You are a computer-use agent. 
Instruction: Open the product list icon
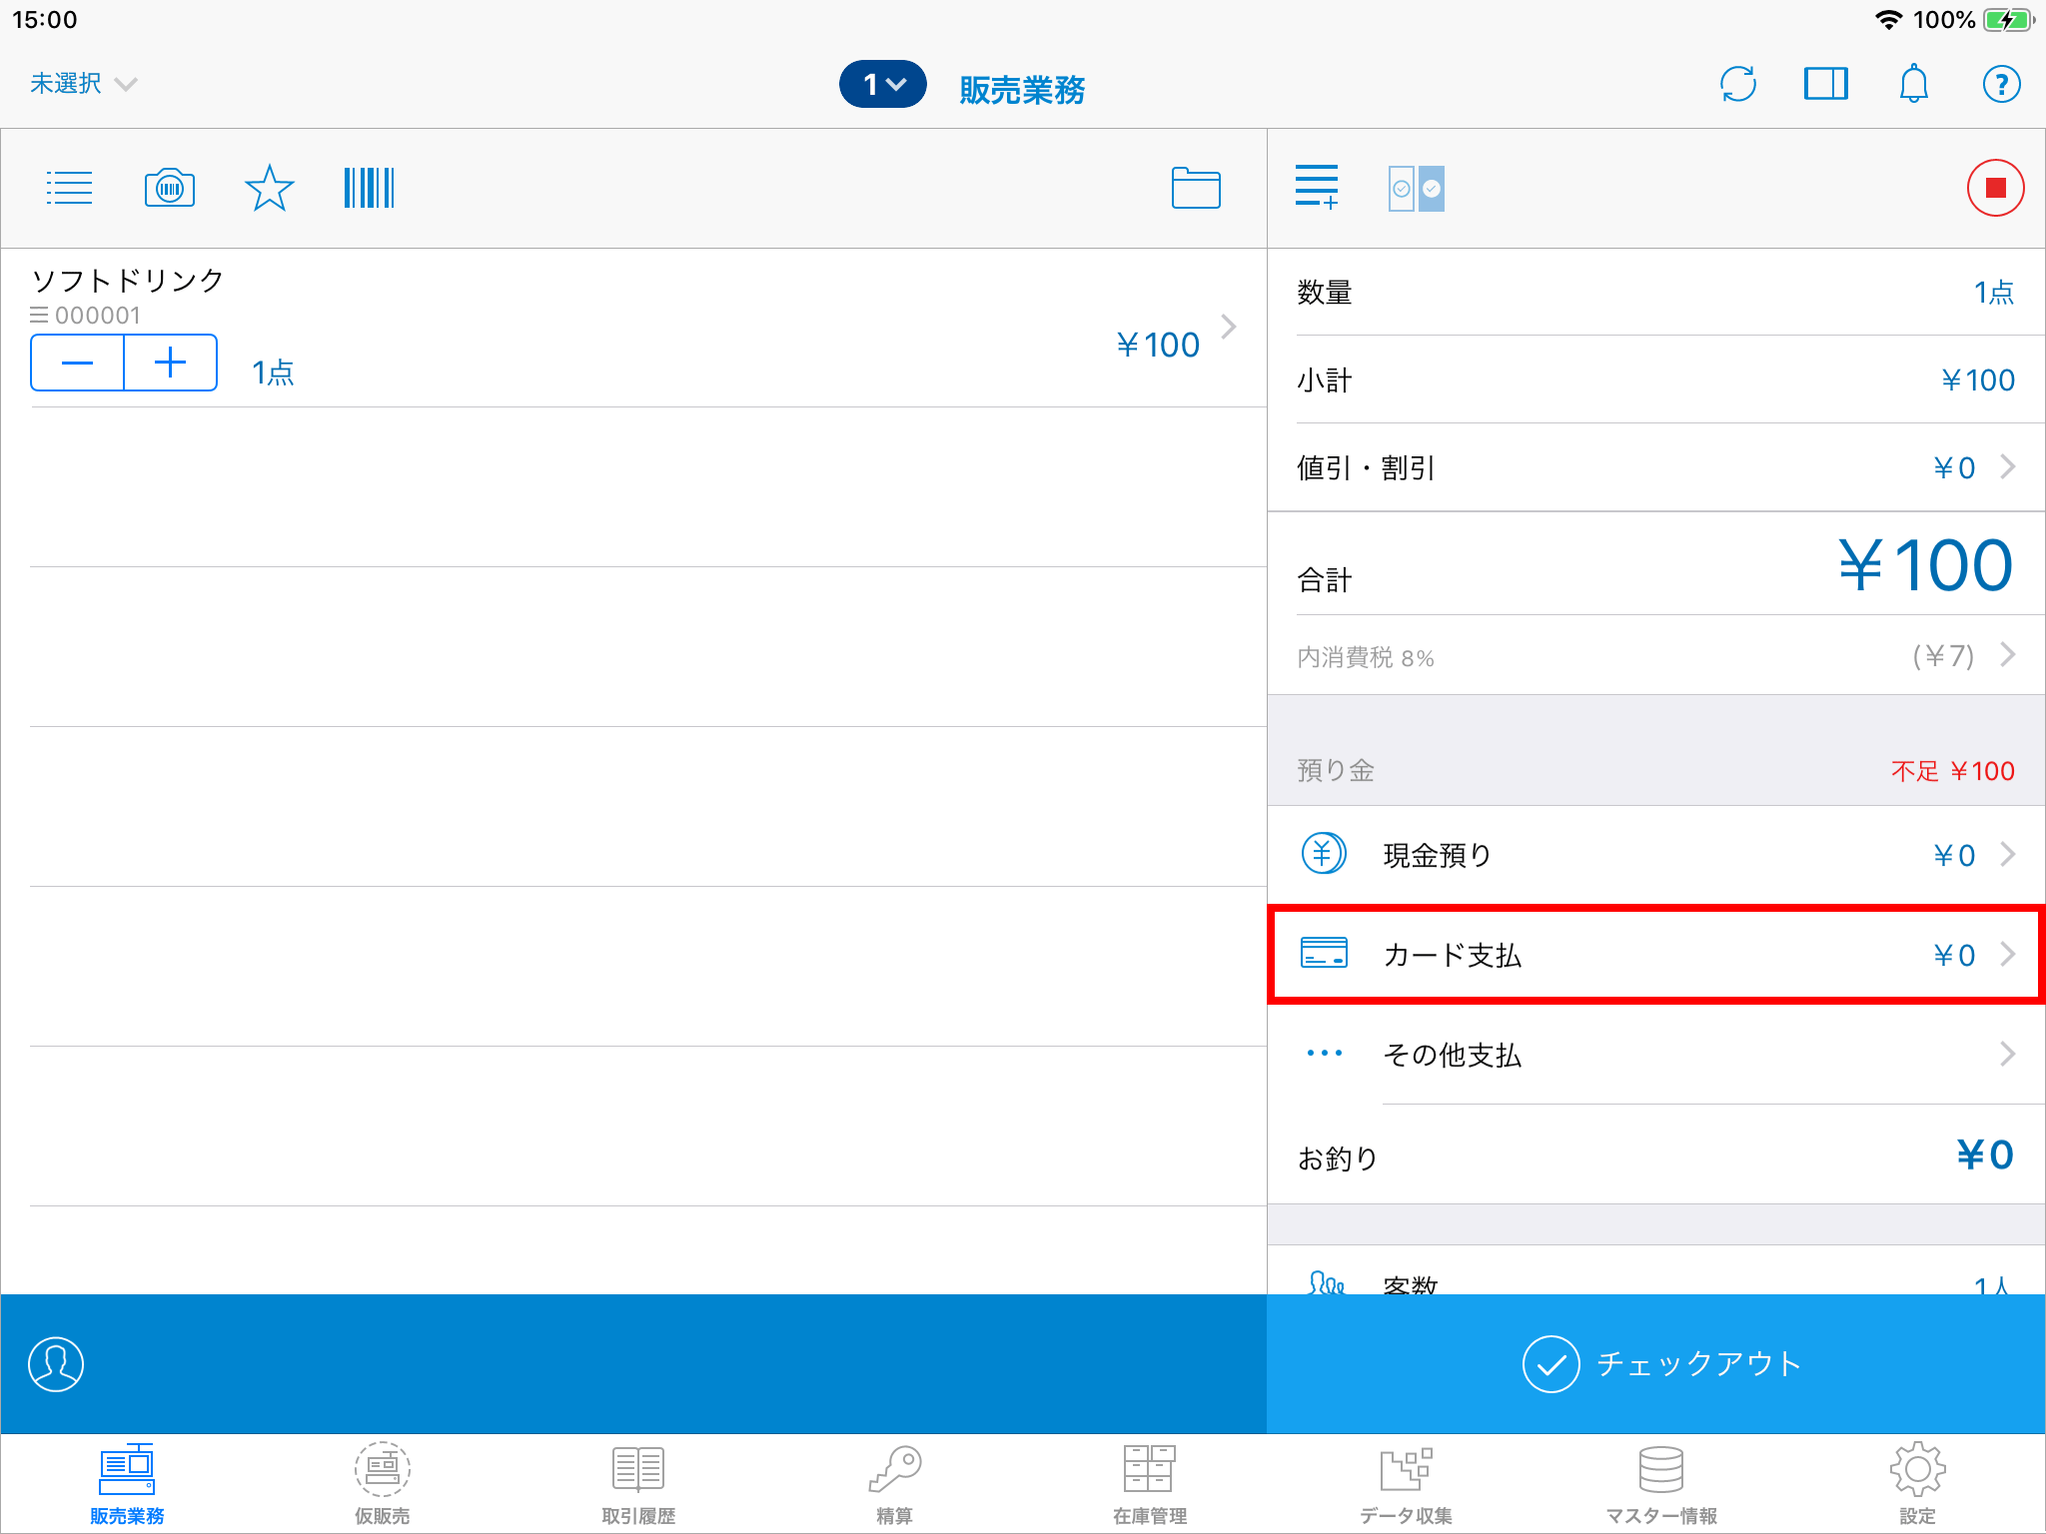(69, 188)
